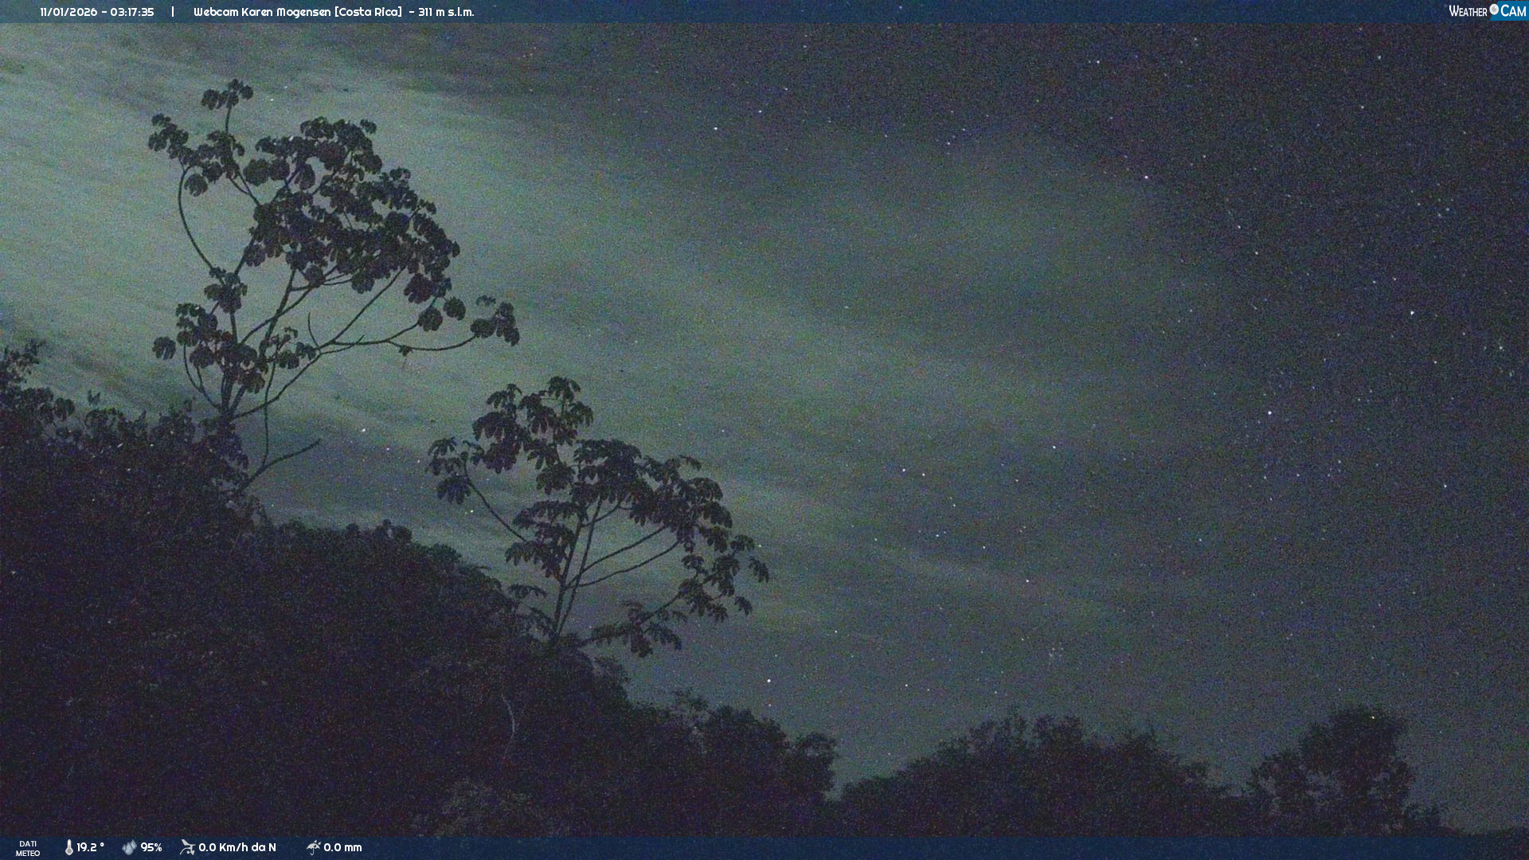Click the rain umbrella icon

coord(314,847)
